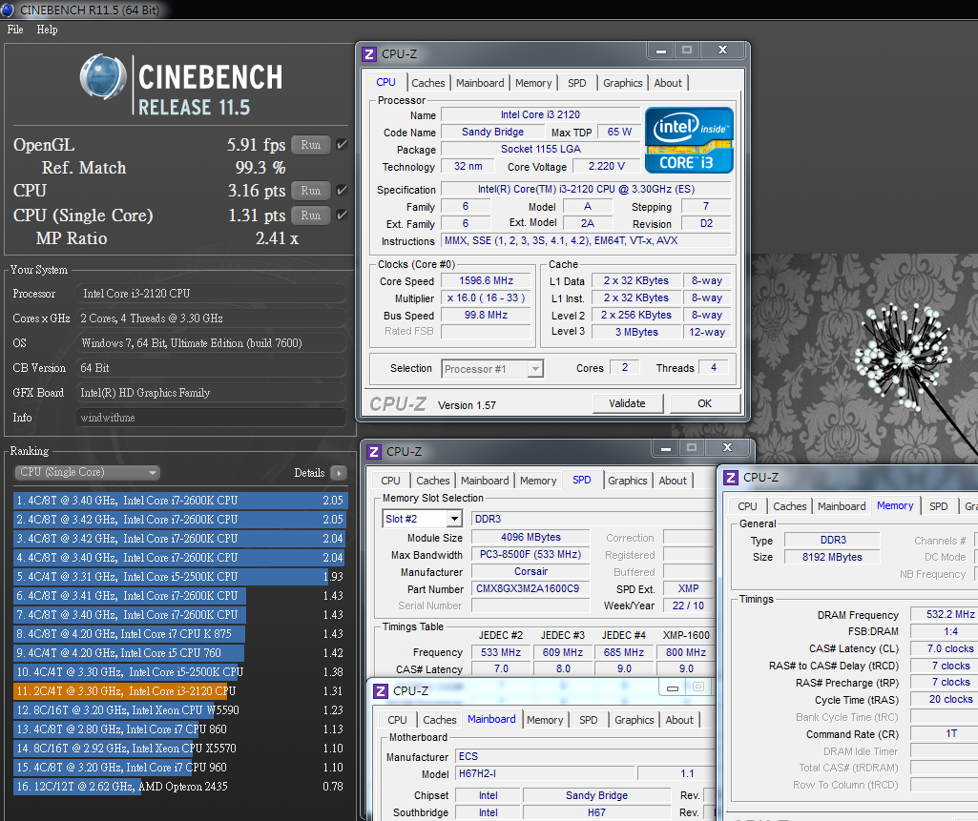
Task: Select About tab in Mainboard CPU-Z window
Action: tap(679, 720)
